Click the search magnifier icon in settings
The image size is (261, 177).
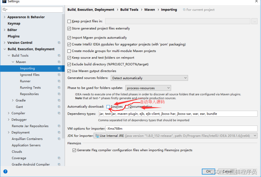[x=5, y=10]
